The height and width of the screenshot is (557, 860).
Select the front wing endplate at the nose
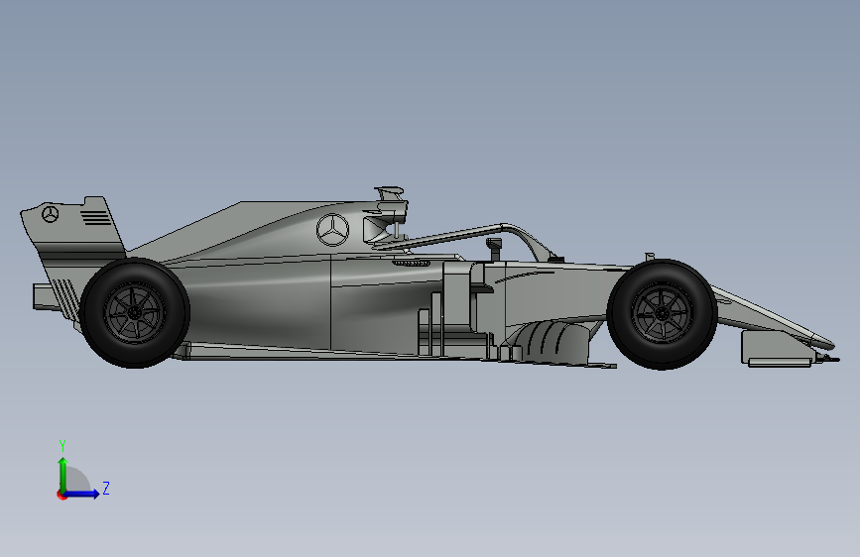[x=777, y=349]
